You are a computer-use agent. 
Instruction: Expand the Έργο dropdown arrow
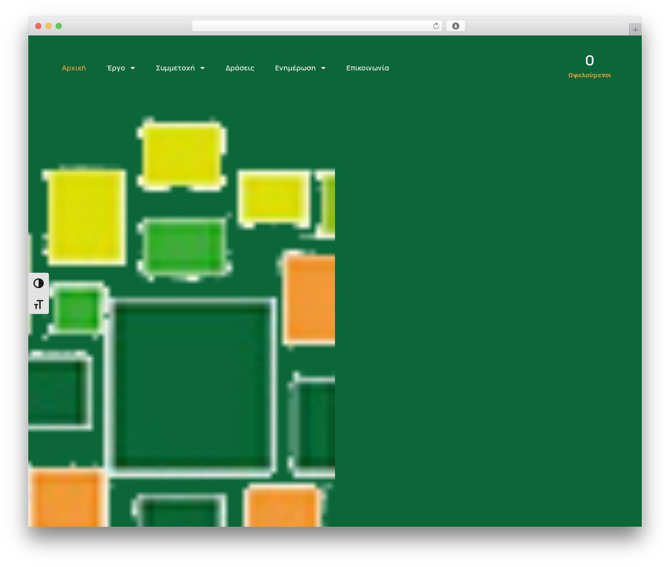132,69
